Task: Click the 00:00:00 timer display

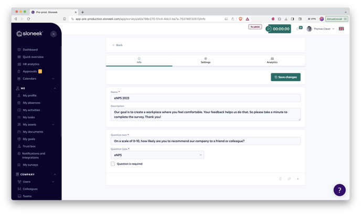Action: click(x=281, y=29)
